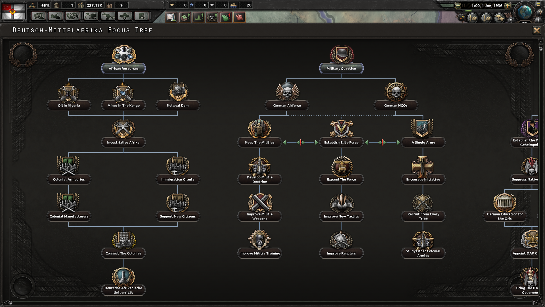Open the Research tab icon
The image size is (545, 307).
(x=39, y=16)
